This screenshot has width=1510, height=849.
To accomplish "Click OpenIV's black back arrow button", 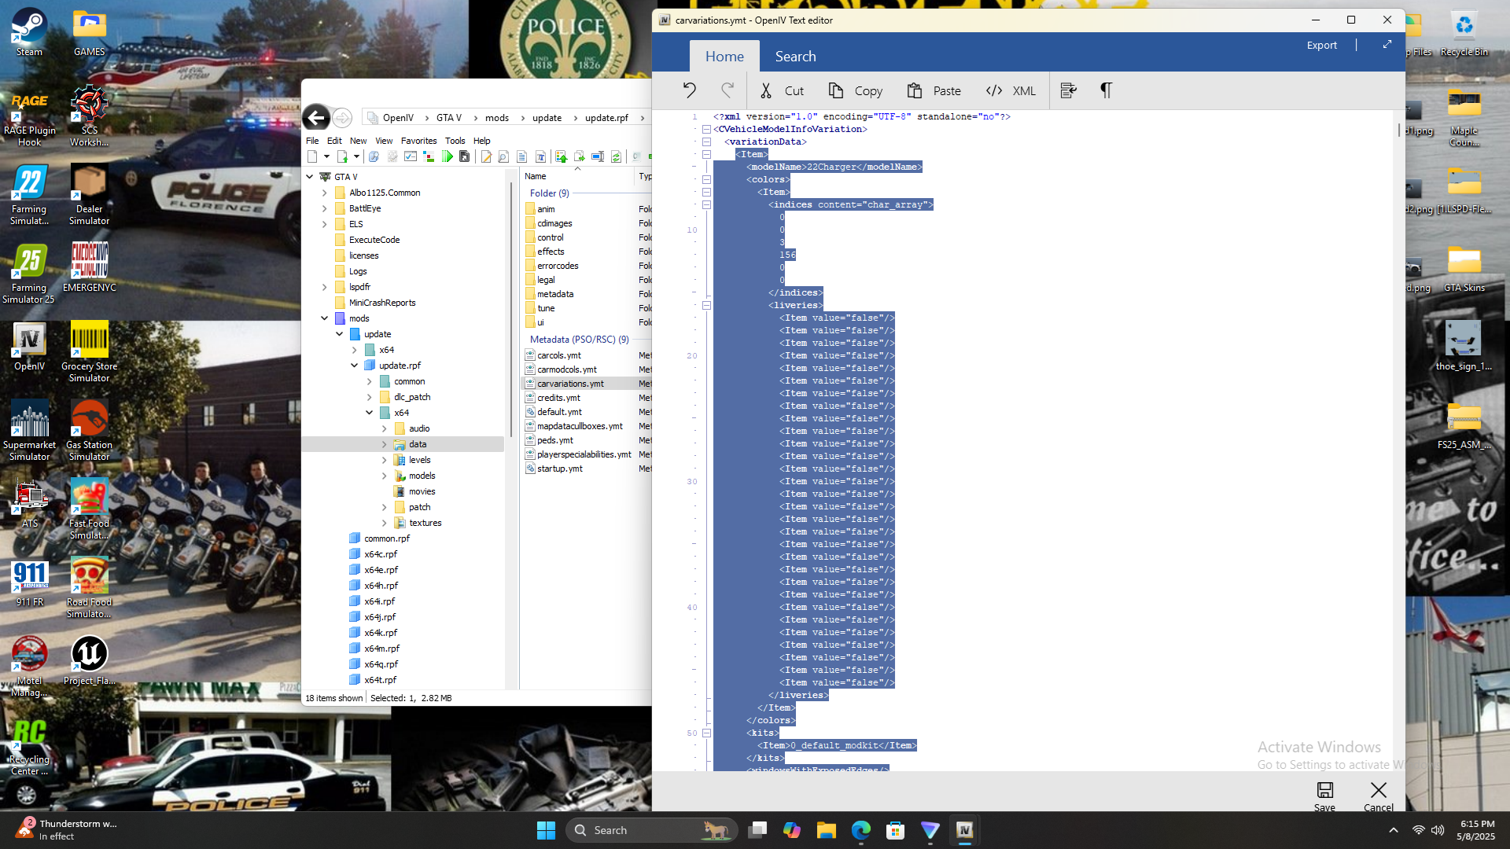I will [x=316, y=118].
